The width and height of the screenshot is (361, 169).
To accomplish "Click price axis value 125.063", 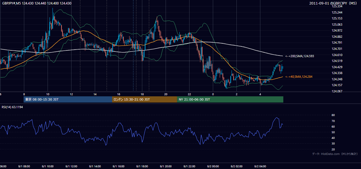I will [337, 25].
